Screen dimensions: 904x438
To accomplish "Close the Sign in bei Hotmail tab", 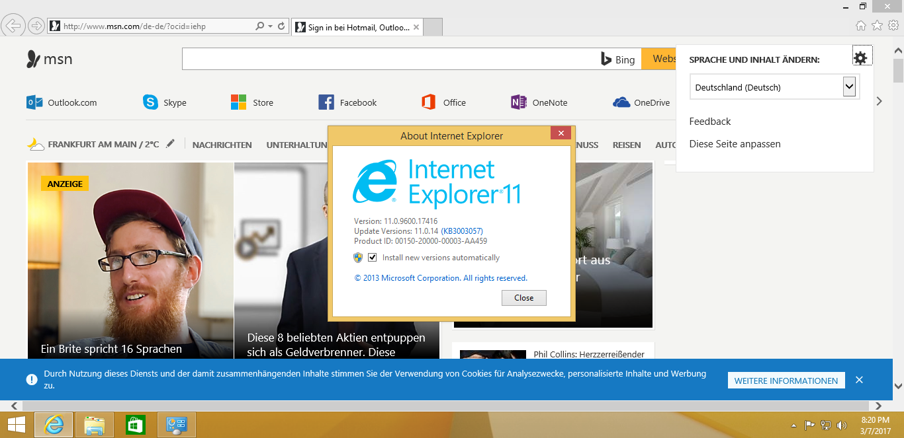I will [x=416, y=28].
